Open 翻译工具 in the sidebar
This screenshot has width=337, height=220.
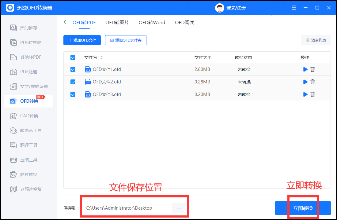click(28, 145)
